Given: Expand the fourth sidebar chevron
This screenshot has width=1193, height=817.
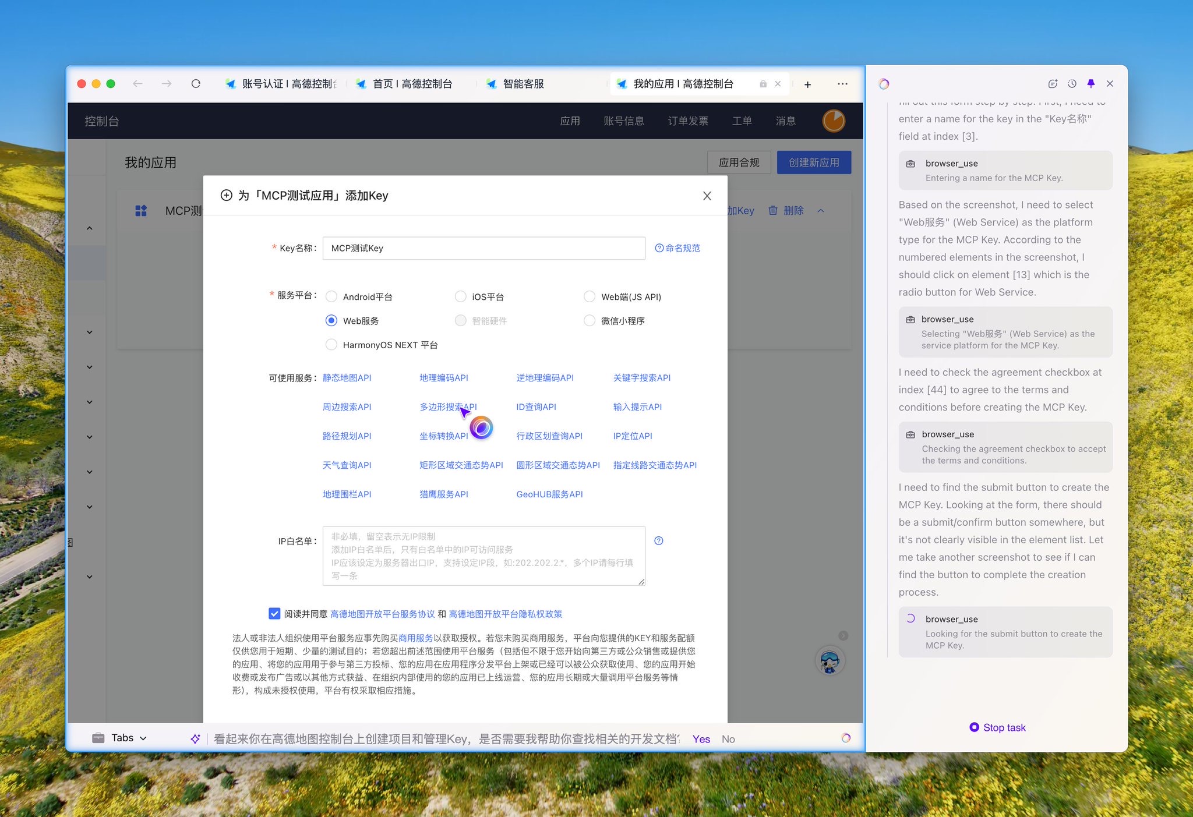Looking at the screenshot, I should 90,402.
